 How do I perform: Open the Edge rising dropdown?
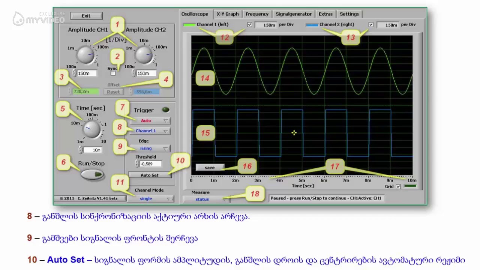tap(150, 148)
